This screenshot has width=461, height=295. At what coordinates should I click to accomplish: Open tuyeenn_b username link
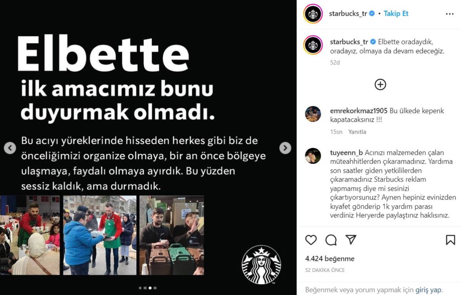(346, 152)
